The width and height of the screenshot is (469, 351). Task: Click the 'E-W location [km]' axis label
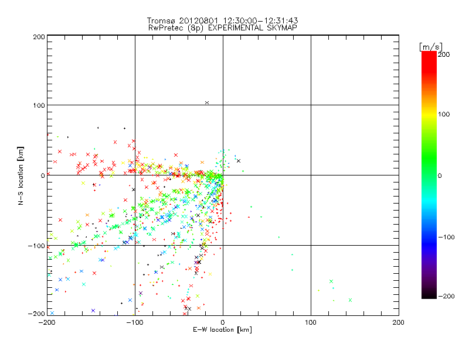point(222,329)
